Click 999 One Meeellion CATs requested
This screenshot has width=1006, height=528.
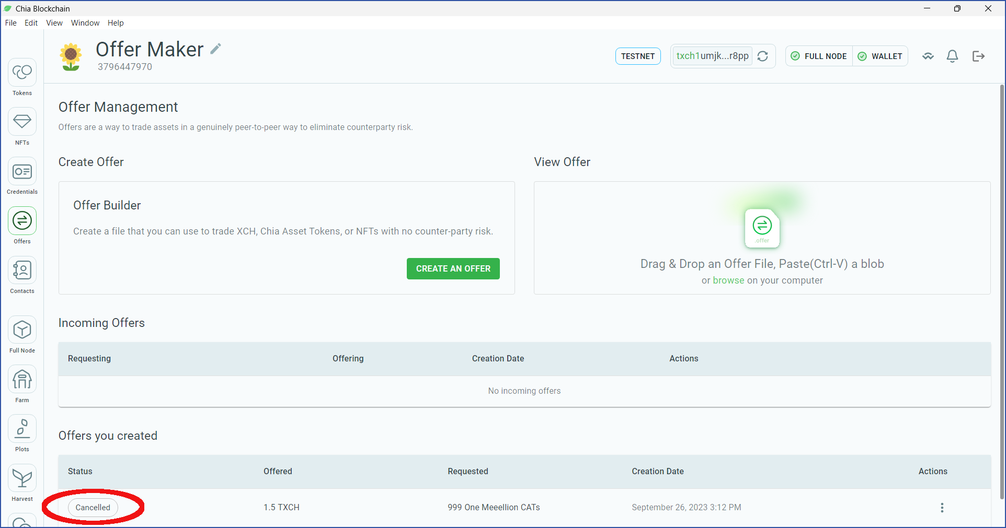494,508
